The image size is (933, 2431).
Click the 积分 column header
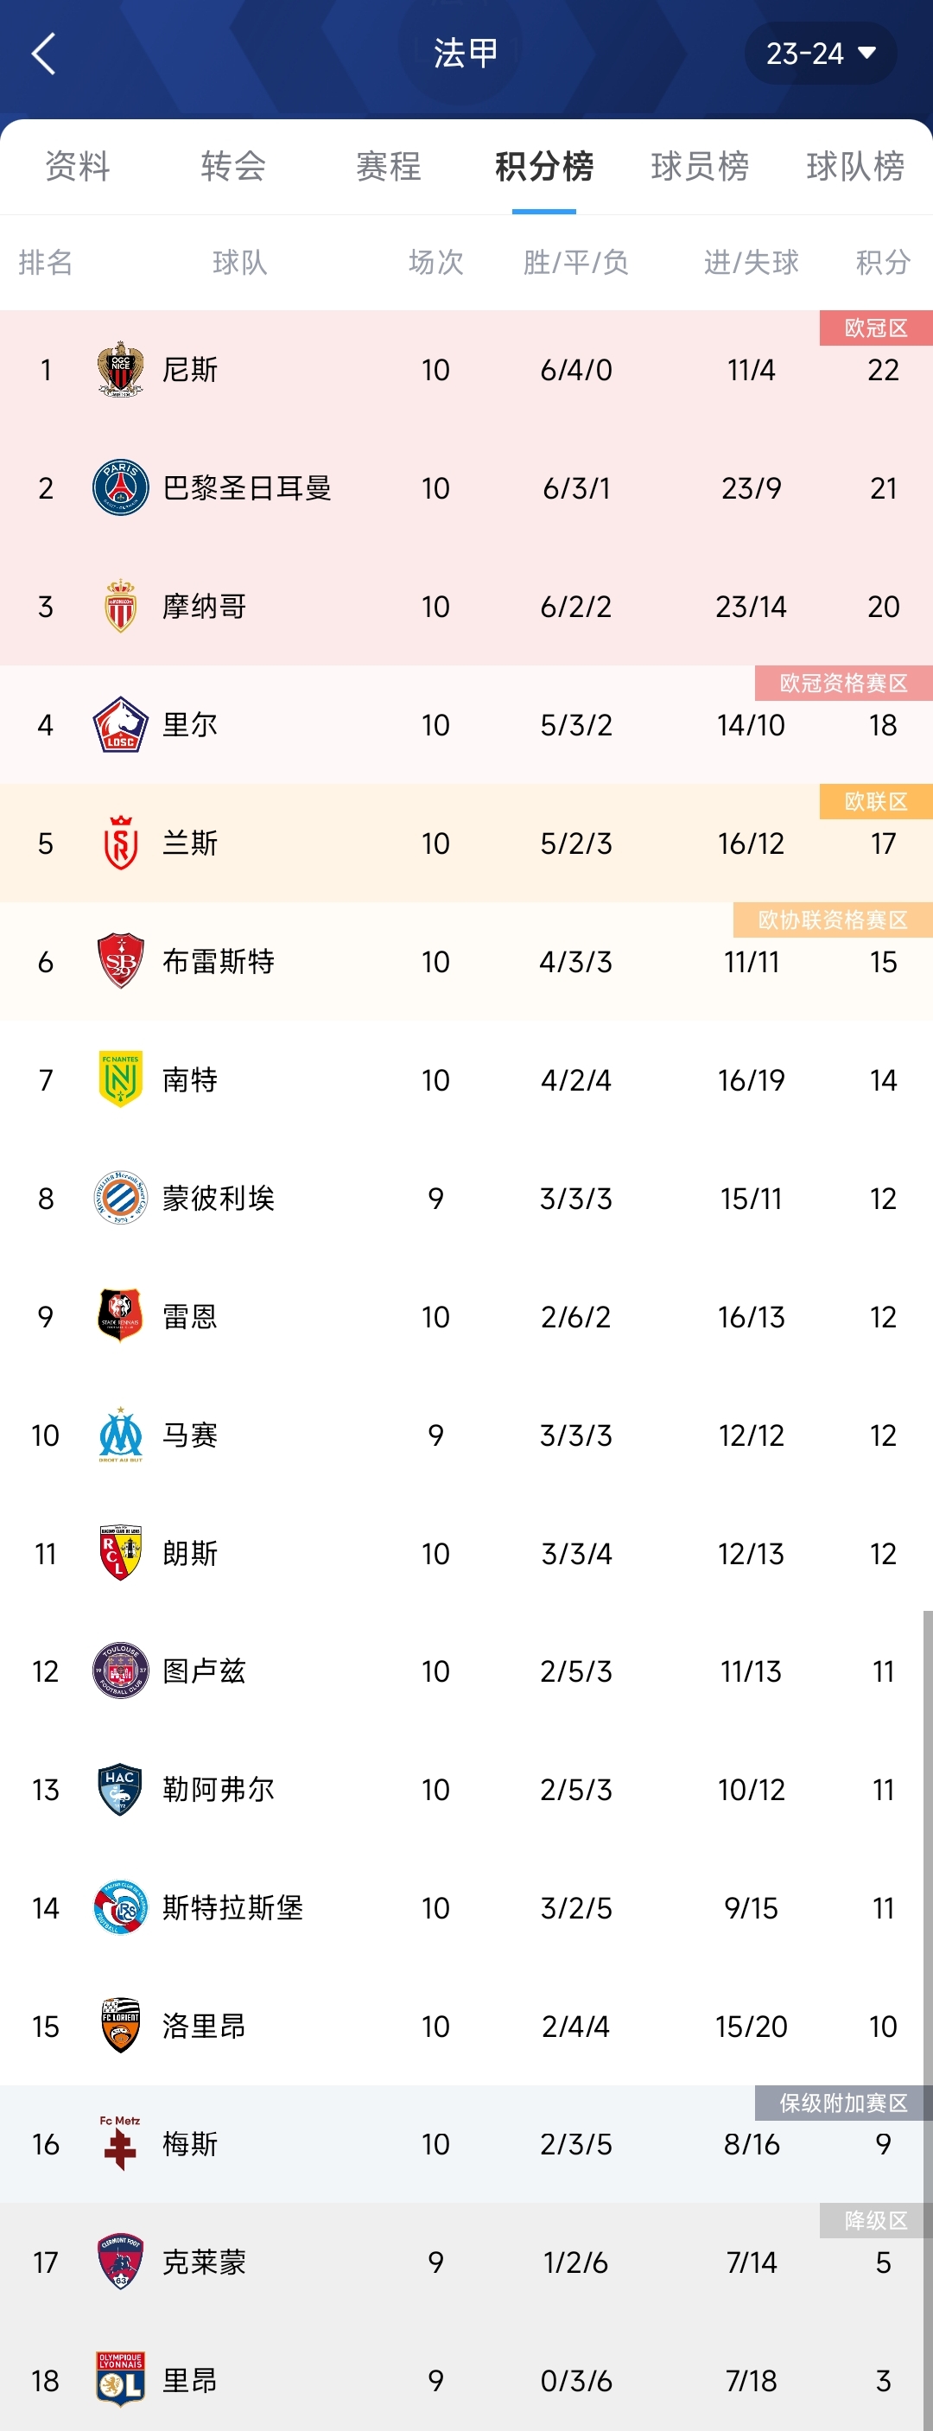click(x=883, y=261)
